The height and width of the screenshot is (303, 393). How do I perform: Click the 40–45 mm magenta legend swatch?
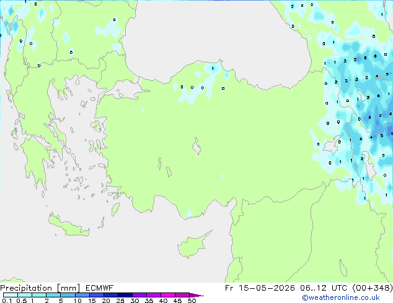168,295
